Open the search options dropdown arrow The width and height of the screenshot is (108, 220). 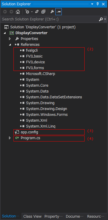pyautogui.click(x=105, y=19)
